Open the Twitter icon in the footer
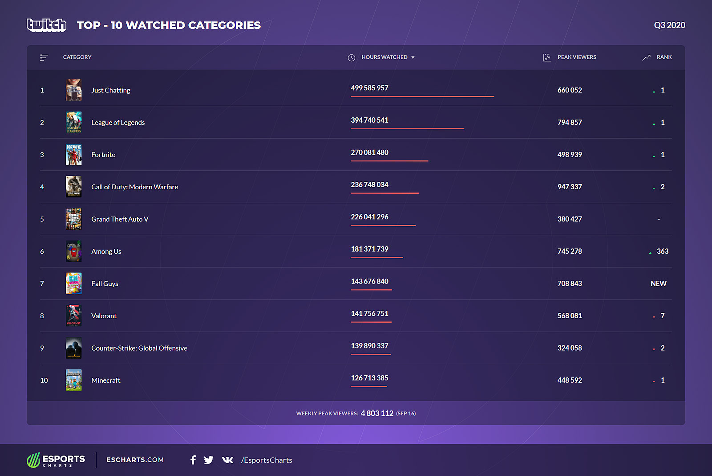 (x=209, y=460)
